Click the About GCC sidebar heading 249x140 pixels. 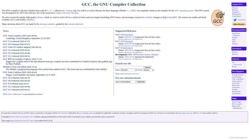click(x=239, y=4)
